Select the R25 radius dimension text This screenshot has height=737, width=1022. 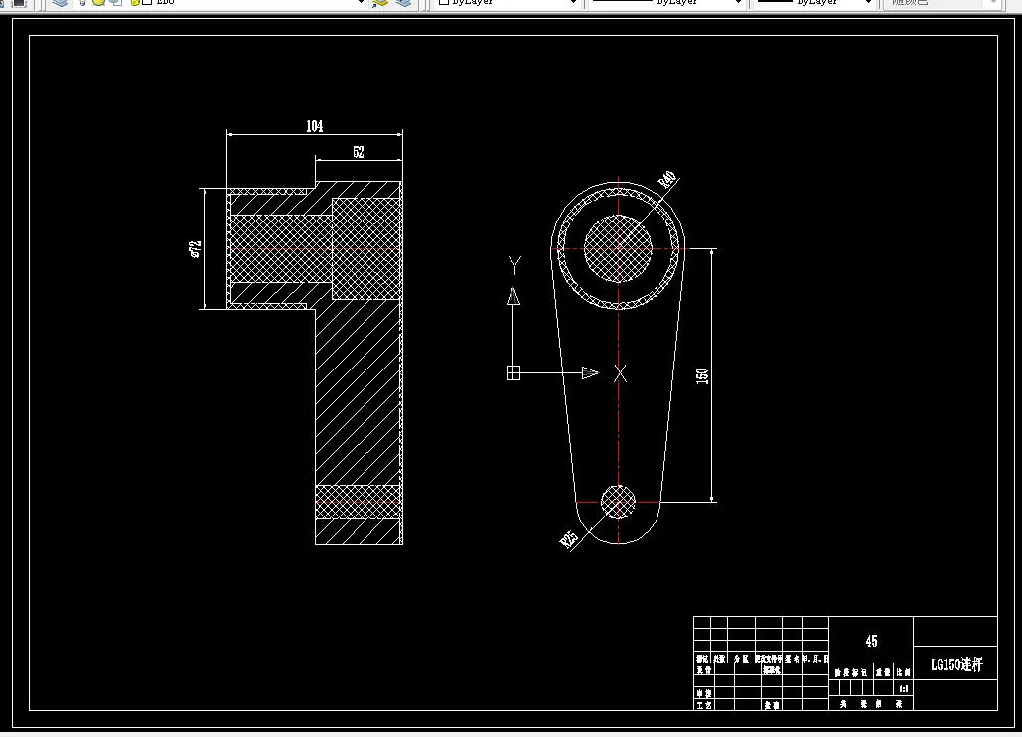click(569, 538)
